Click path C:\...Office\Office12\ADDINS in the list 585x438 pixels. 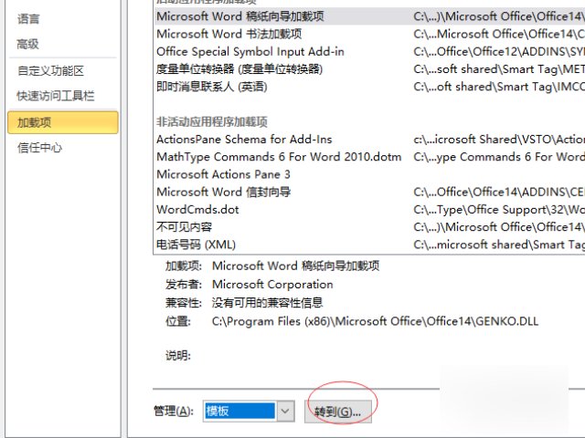(499, 51)
